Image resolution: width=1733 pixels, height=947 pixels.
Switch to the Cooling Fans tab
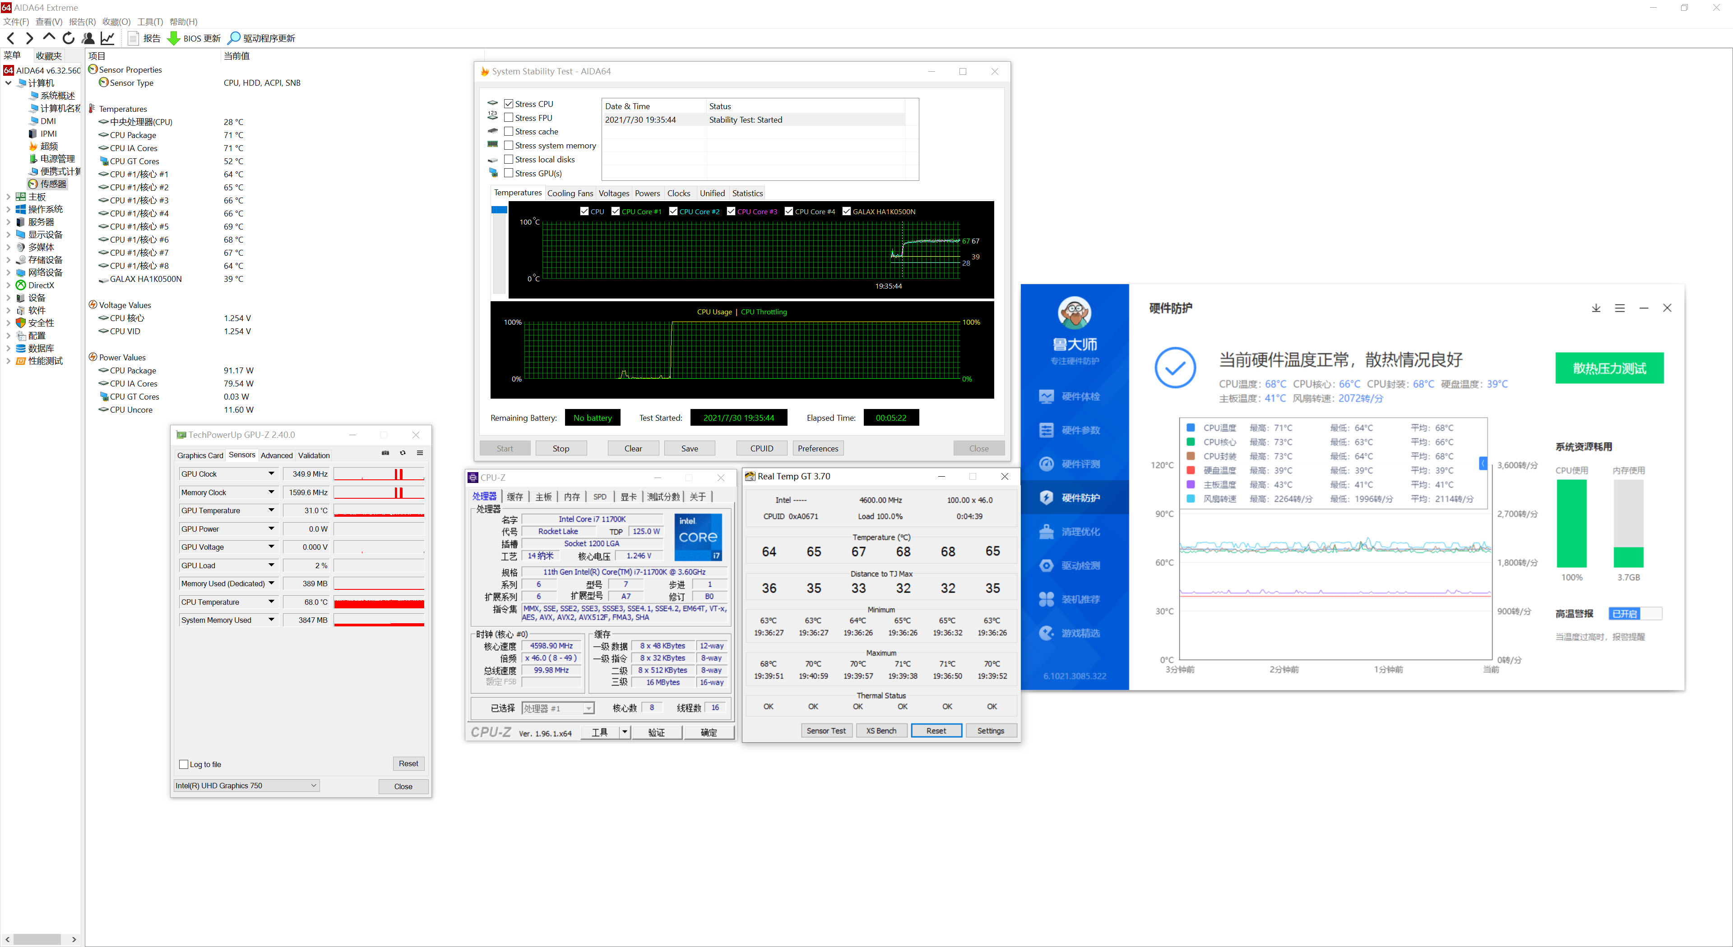570,193
